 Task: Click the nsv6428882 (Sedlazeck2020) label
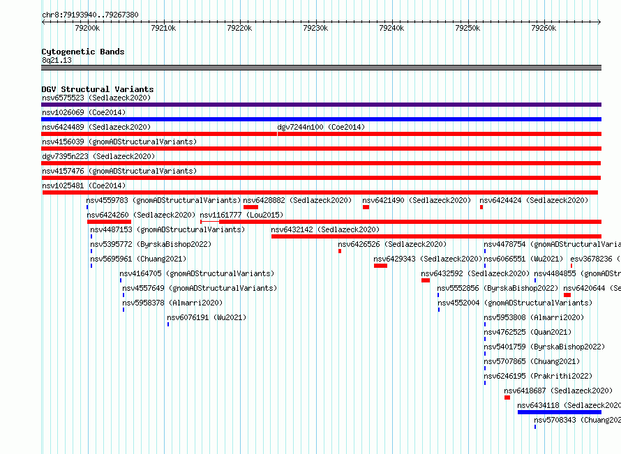click(297, 200)
